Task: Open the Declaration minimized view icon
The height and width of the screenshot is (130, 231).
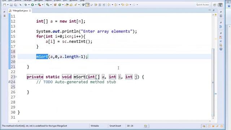Action: [x=221, y=45]
